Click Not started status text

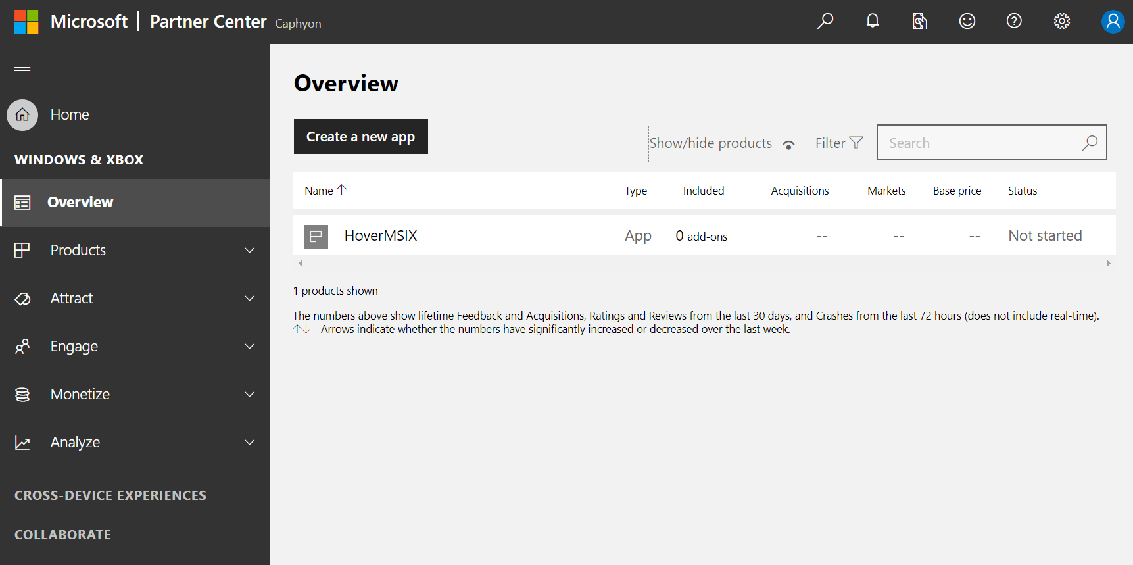[1045, 235]
